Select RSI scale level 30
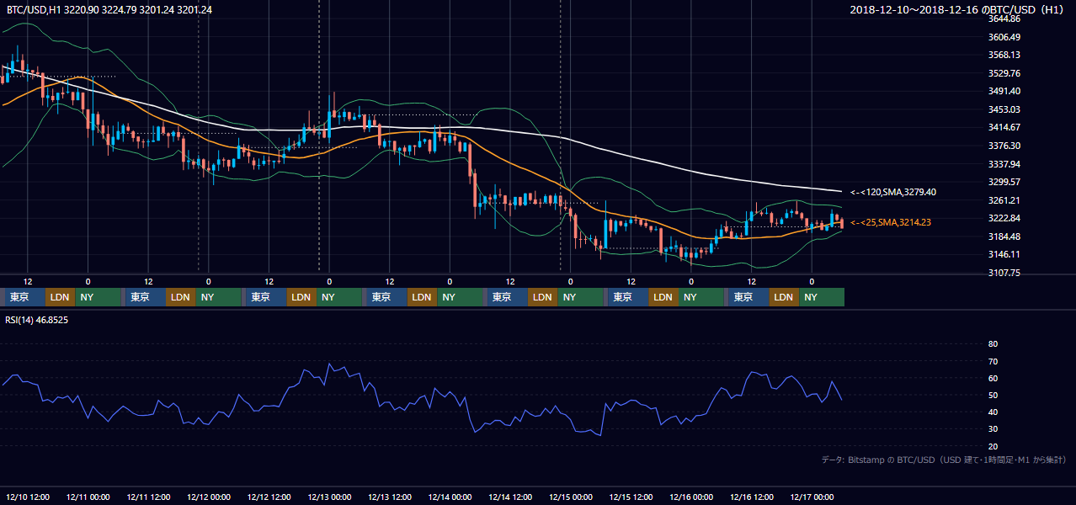The width and height of the screenshot is (1076, 505). tap(993, 429)
